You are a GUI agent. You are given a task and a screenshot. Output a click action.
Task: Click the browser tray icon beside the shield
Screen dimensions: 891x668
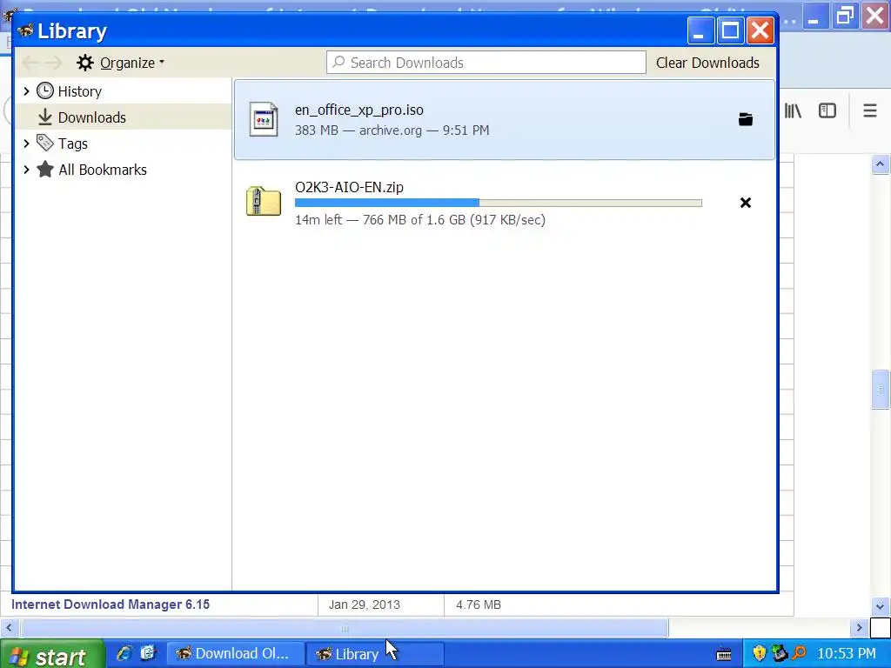779,653
